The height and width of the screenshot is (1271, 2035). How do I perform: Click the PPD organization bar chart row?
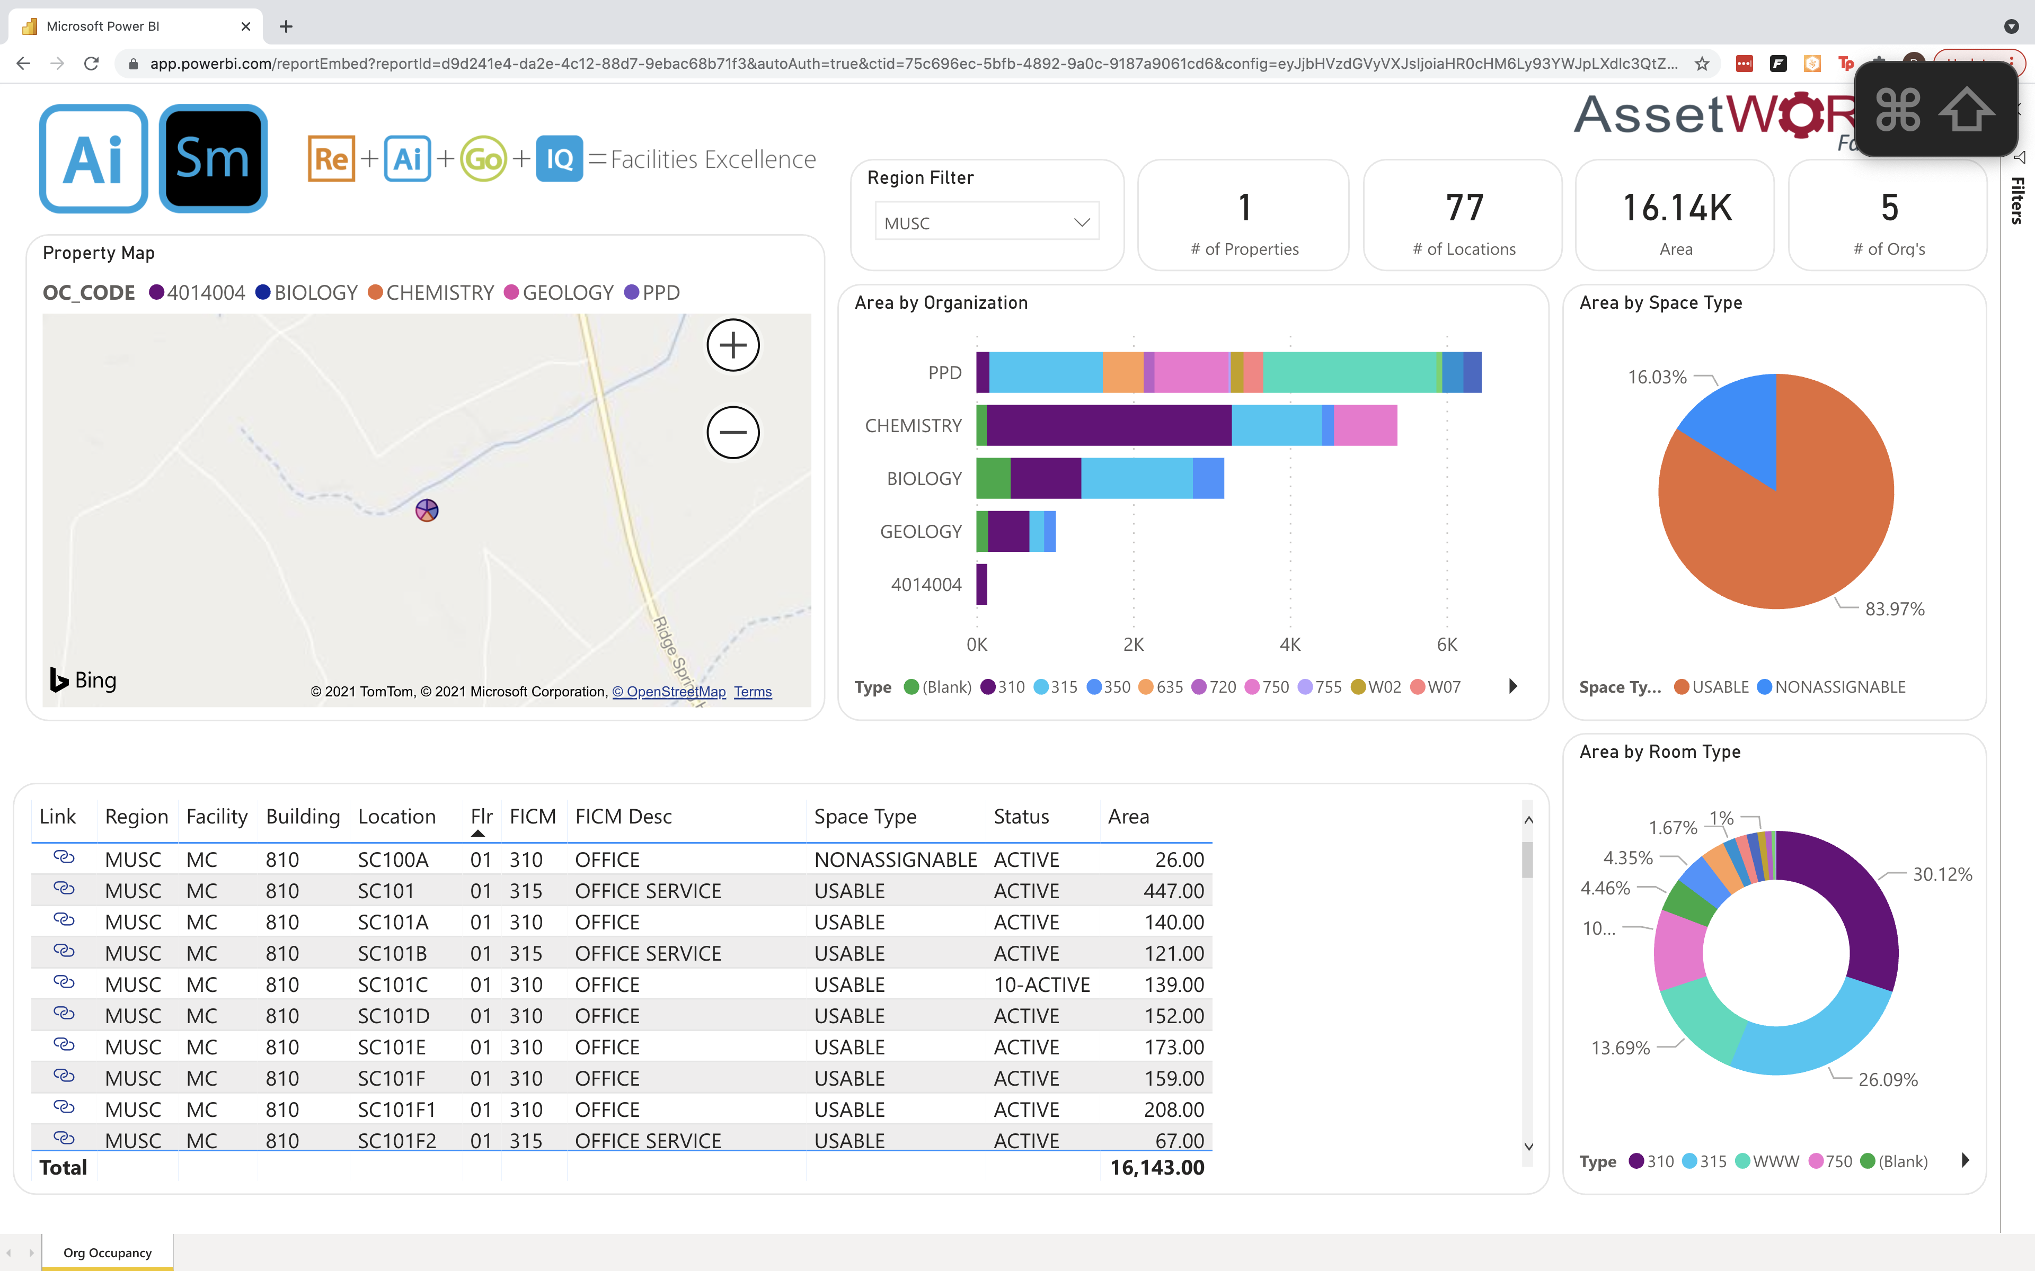(x=1231, y=372)
